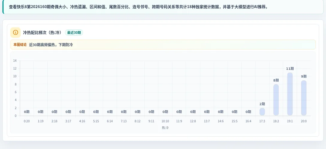Click the x-axis label 11:9

pos(179,121)
